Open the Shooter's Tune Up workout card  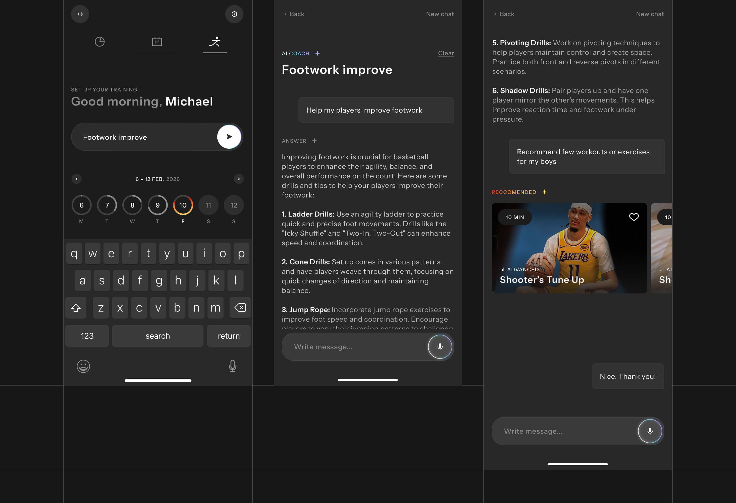(569, 248)
